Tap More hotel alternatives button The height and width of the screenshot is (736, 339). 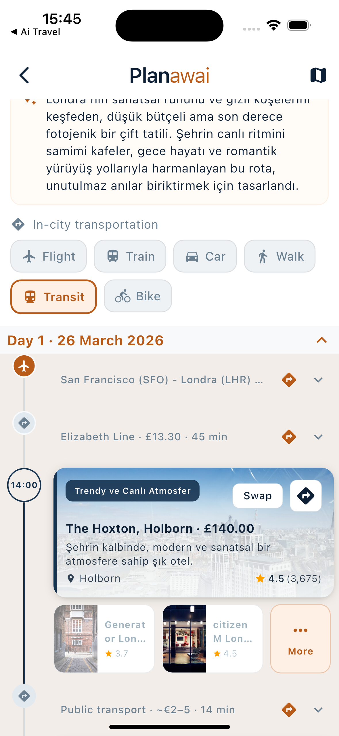pyautogui.click(x=300, y=639)
